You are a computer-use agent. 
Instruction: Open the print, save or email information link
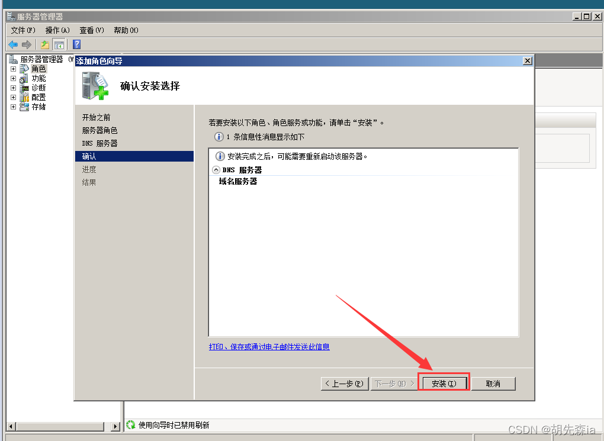tap(269, 347)
